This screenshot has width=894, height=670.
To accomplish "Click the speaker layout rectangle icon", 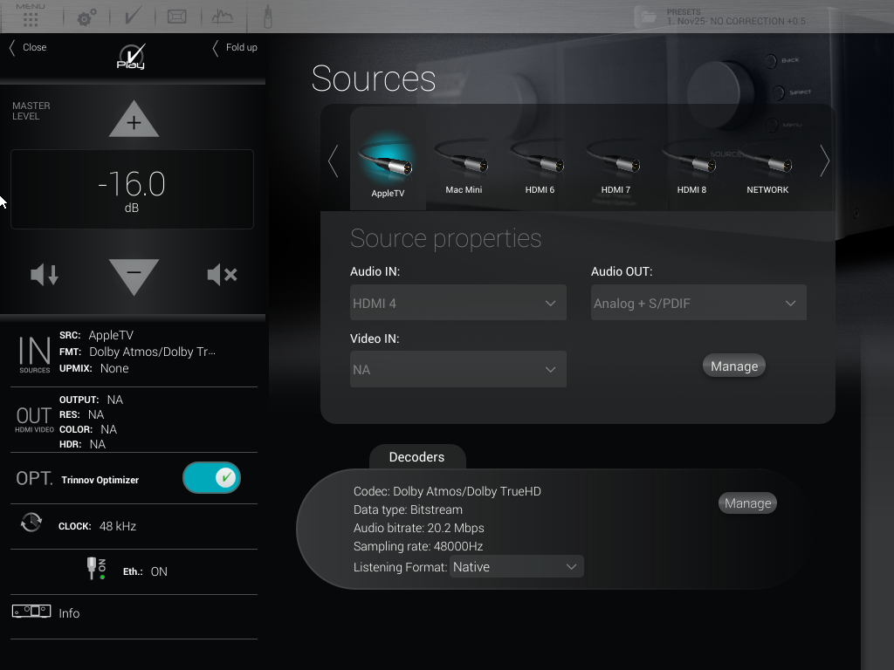I will coord(177,17).
